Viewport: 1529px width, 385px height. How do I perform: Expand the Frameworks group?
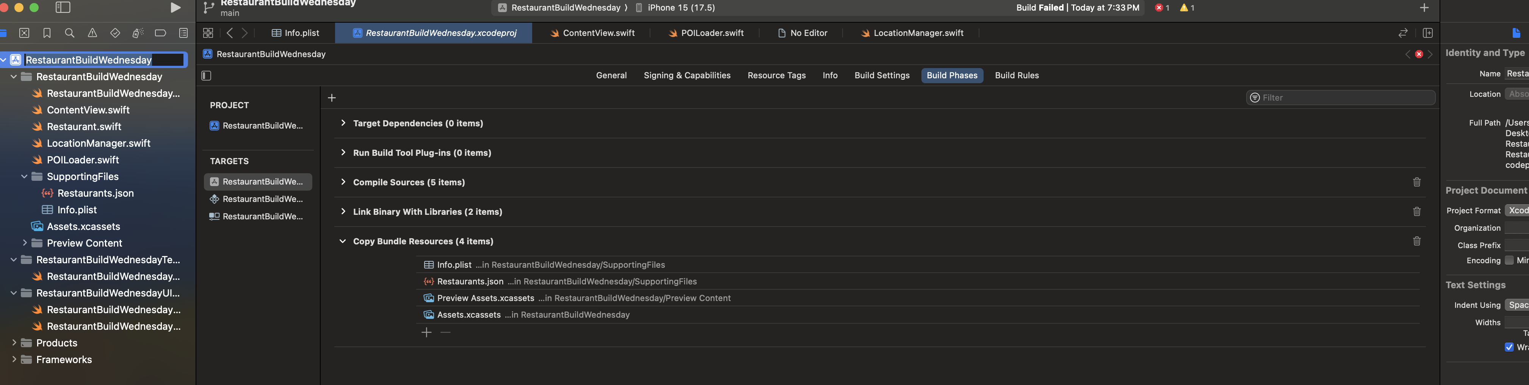(14, 360)
